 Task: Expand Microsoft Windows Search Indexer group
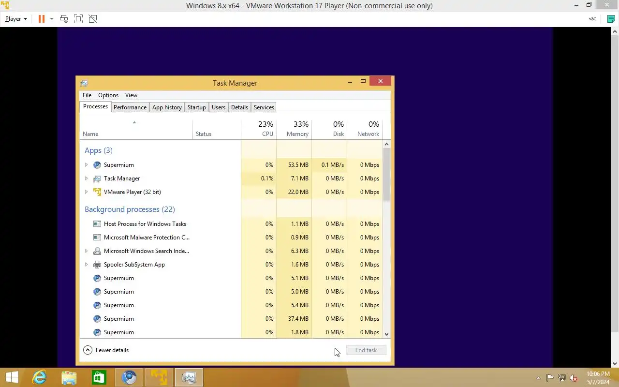click(87, 251)
